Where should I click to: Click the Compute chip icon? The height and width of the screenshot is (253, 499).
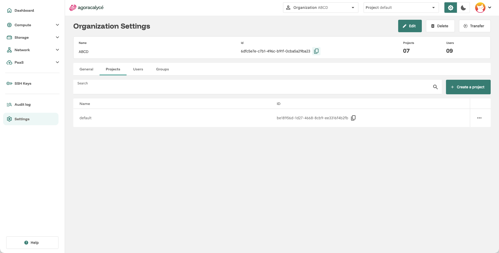[x=9, y=25]
